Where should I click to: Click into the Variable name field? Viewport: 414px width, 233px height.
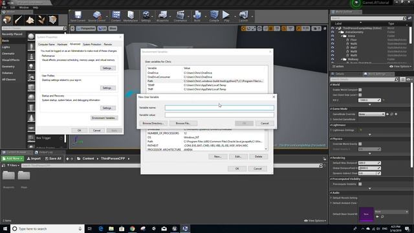point(219,108)
